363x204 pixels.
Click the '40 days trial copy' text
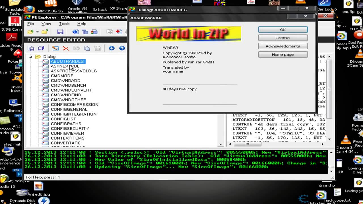pyautogui.click(x=180, y=89)
